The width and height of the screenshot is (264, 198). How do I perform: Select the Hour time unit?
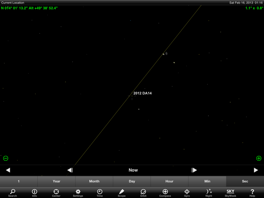169,181
